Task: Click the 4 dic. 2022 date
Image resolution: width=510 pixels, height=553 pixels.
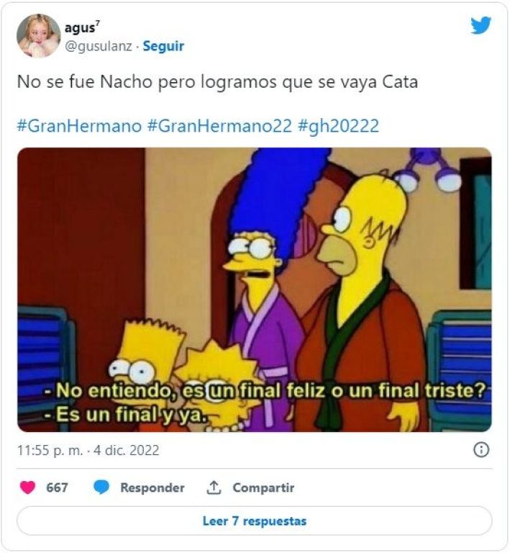Action: pyautogui.click(x=126, y=450)
